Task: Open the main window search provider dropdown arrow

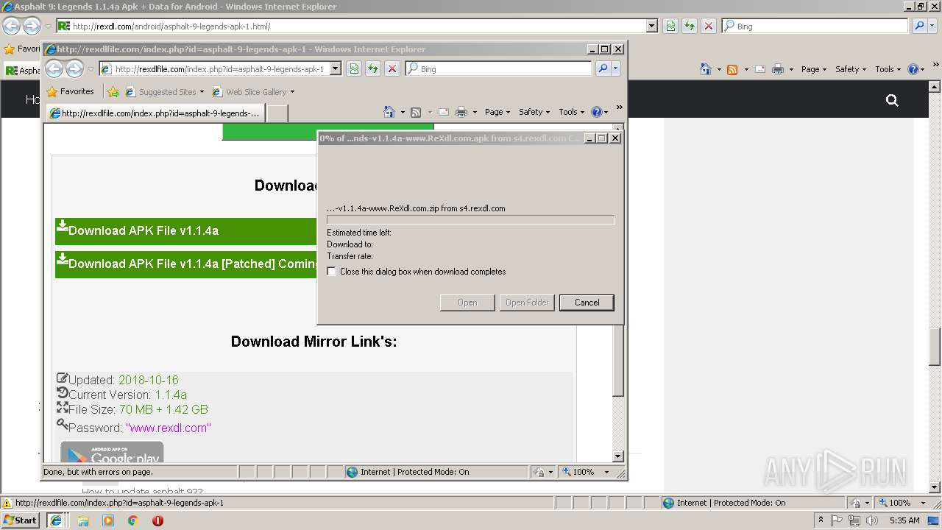Action: click(x=932, y=26)
